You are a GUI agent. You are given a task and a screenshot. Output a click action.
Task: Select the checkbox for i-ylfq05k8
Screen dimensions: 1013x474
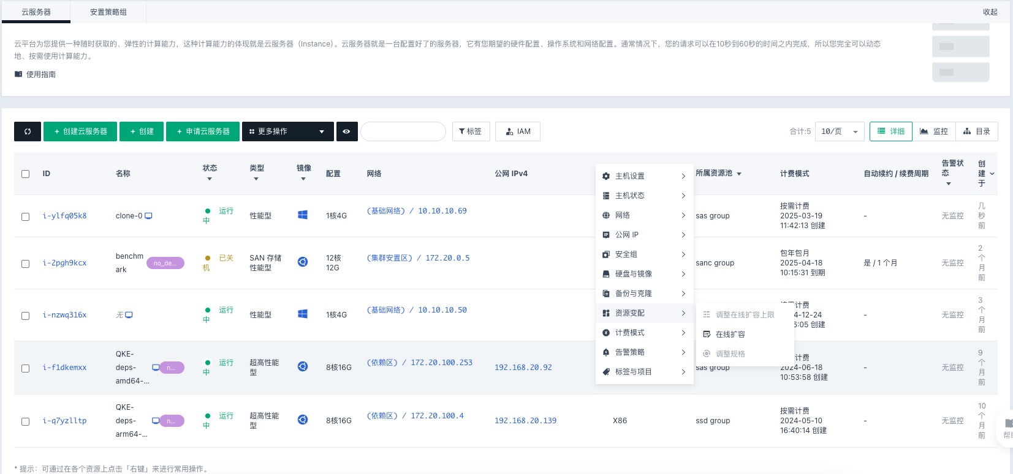point(26,217)
